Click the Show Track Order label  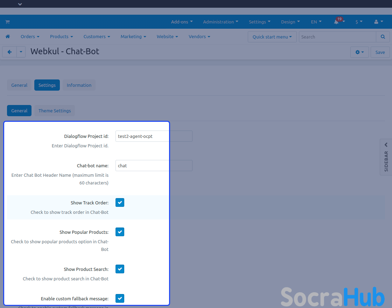90,203
